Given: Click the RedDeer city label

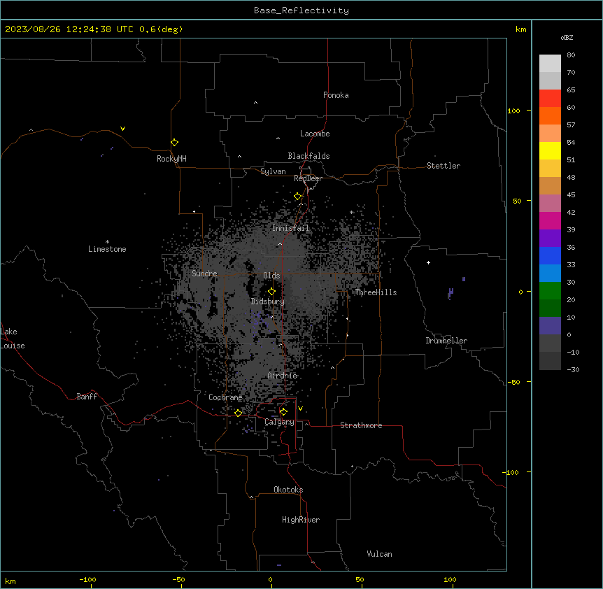Looking at the screenshot, I should (308, 178).
